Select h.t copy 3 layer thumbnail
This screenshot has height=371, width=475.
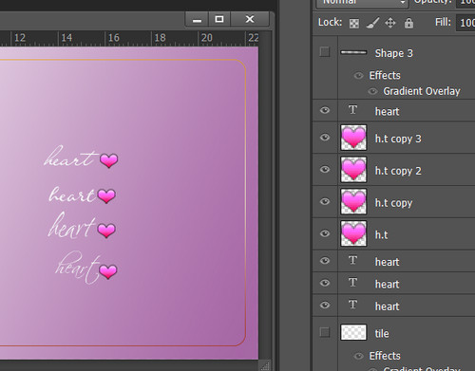click(353, 138)
